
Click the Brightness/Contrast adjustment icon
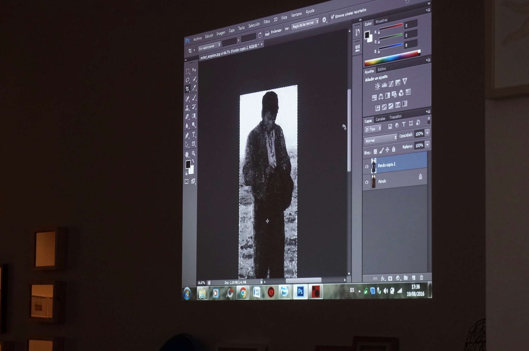(x=377, y=86)
